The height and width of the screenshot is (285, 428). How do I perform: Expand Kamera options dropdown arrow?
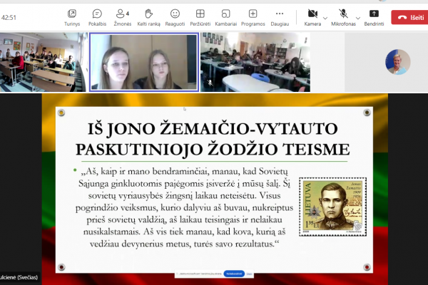click(325, 18)
